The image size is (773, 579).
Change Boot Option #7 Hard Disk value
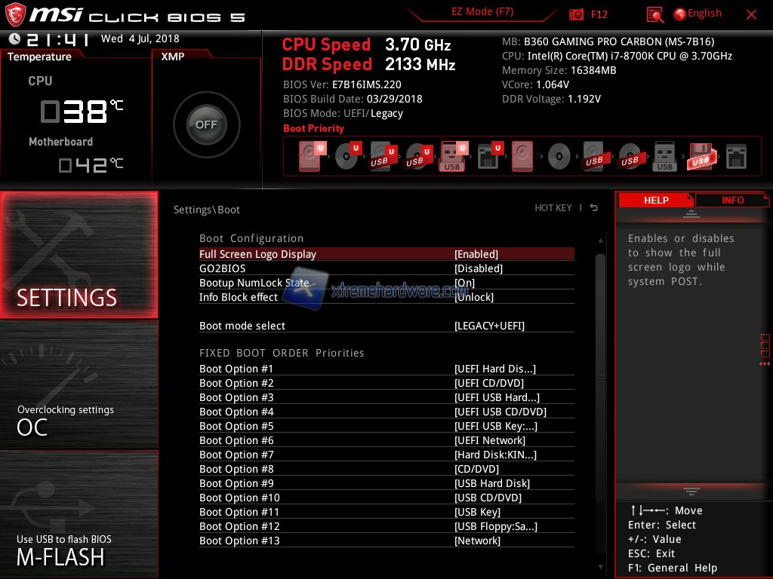click(495, 455)
